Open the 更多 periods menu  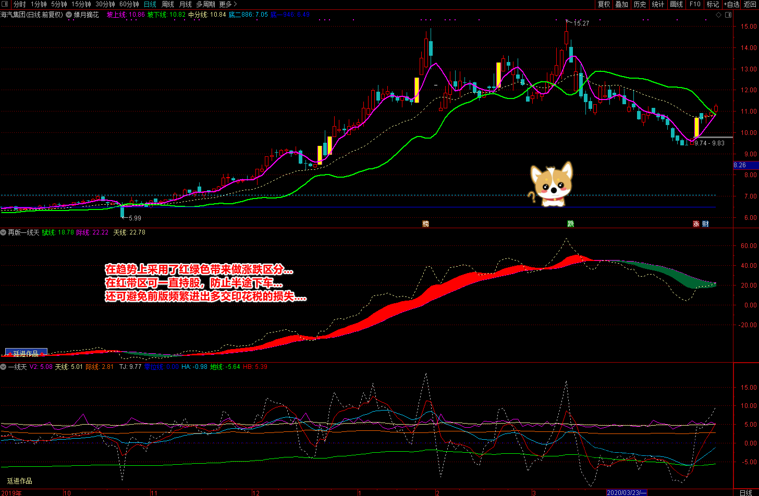coord(228,4)
